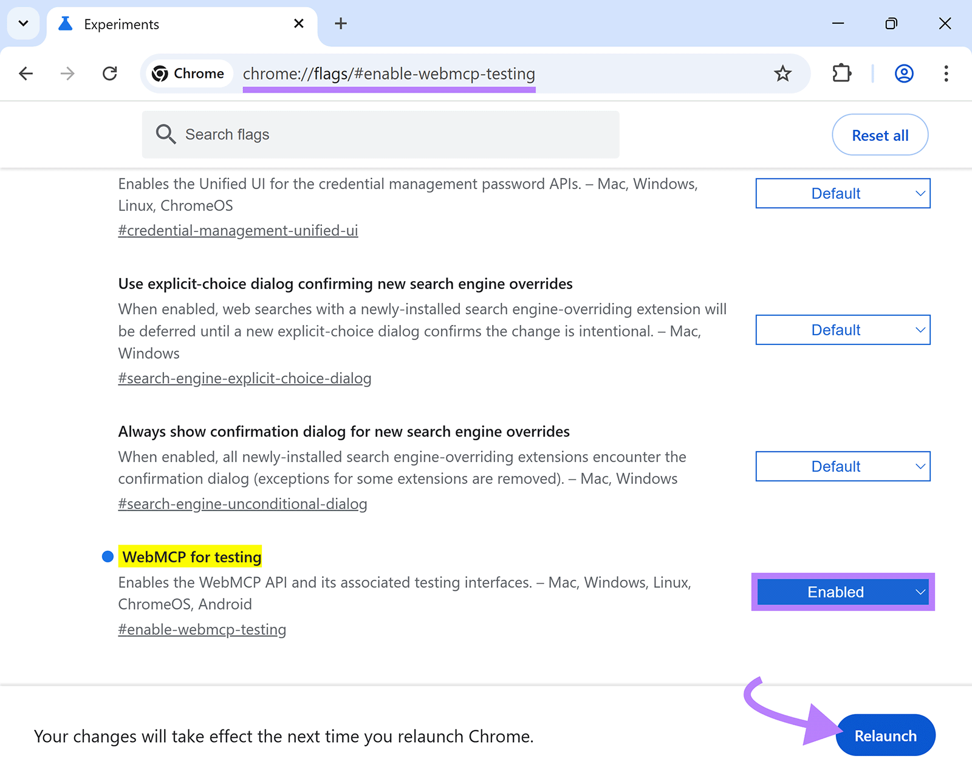Click the Chrome logo chip in the address bar
This screenshot has height=784, width=972.
(x=188, y=73)
